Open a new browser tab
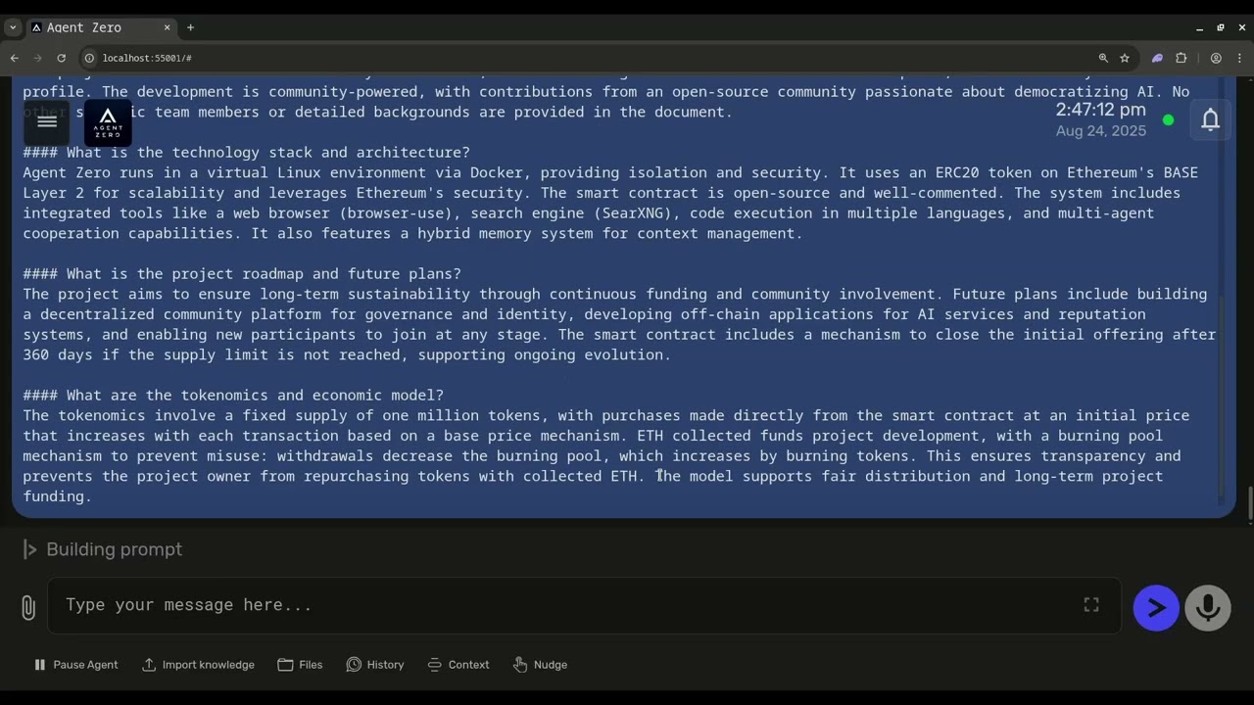Viewport: 1254px width, 705px height. [x=190, y=27]
